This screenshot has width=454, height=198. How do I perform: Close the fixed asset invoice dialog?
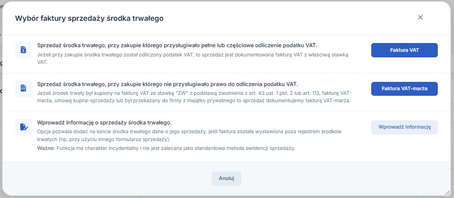[x=420, y=18]
